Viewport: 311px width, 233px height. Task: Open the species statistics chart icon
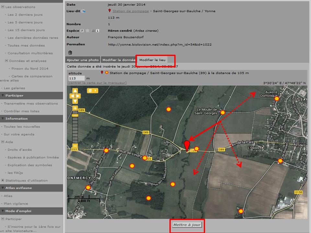pos(93,31)
